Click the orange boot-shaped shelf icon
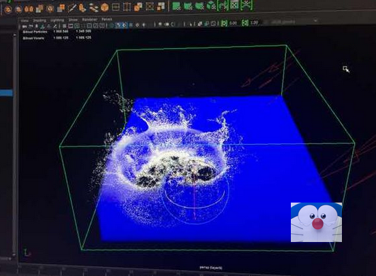Image resolution: width=376 pixels, height=276 pixels. tap(82, 7)
